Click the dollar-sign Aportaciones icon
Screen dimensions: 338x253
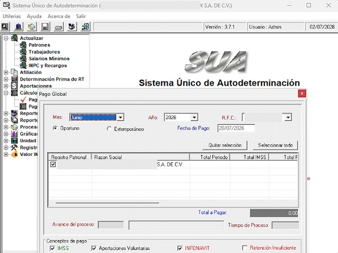[15, 86]
